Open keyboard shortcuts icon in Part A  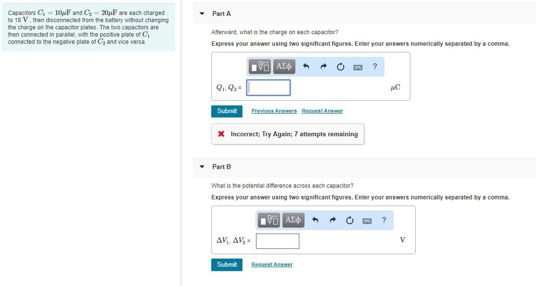358,67
